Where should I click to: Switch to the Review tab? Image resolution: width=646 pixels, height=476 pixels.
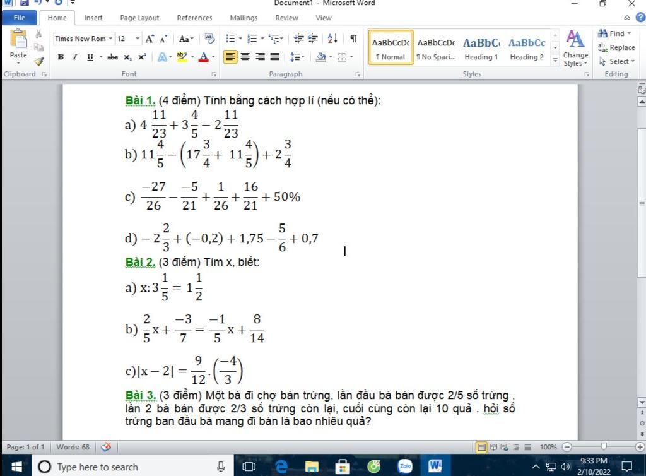tap(286, 18)
